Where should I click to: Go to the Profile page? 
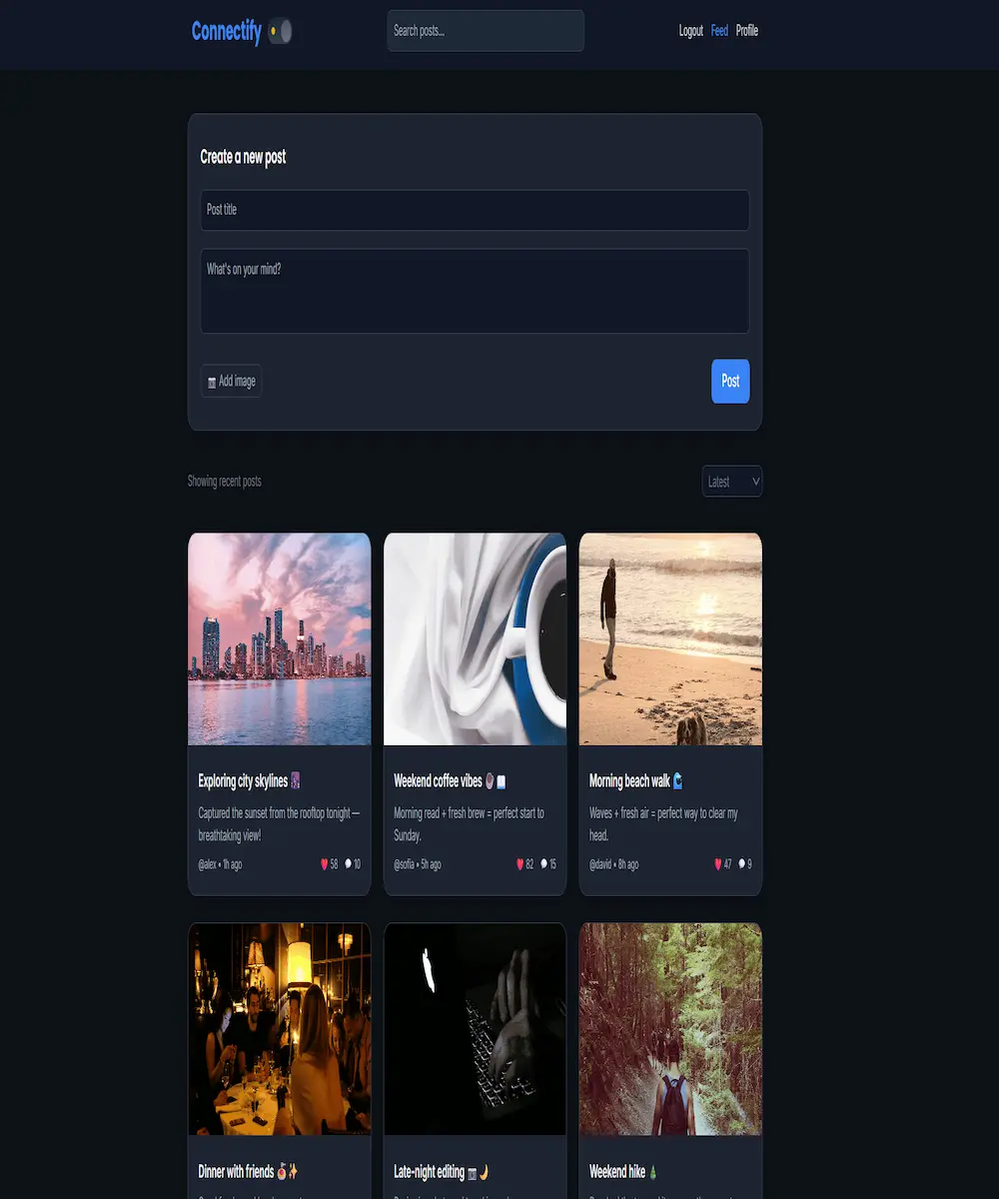point(747,31)
